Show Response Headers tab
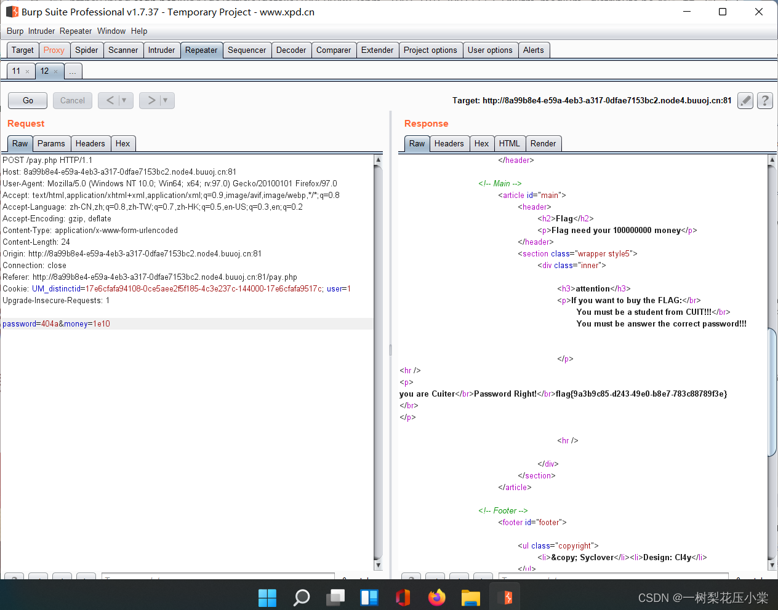Image resolution: width=778 pixels, height=610 pixels. pyautogui.click(x=449, y=144)
